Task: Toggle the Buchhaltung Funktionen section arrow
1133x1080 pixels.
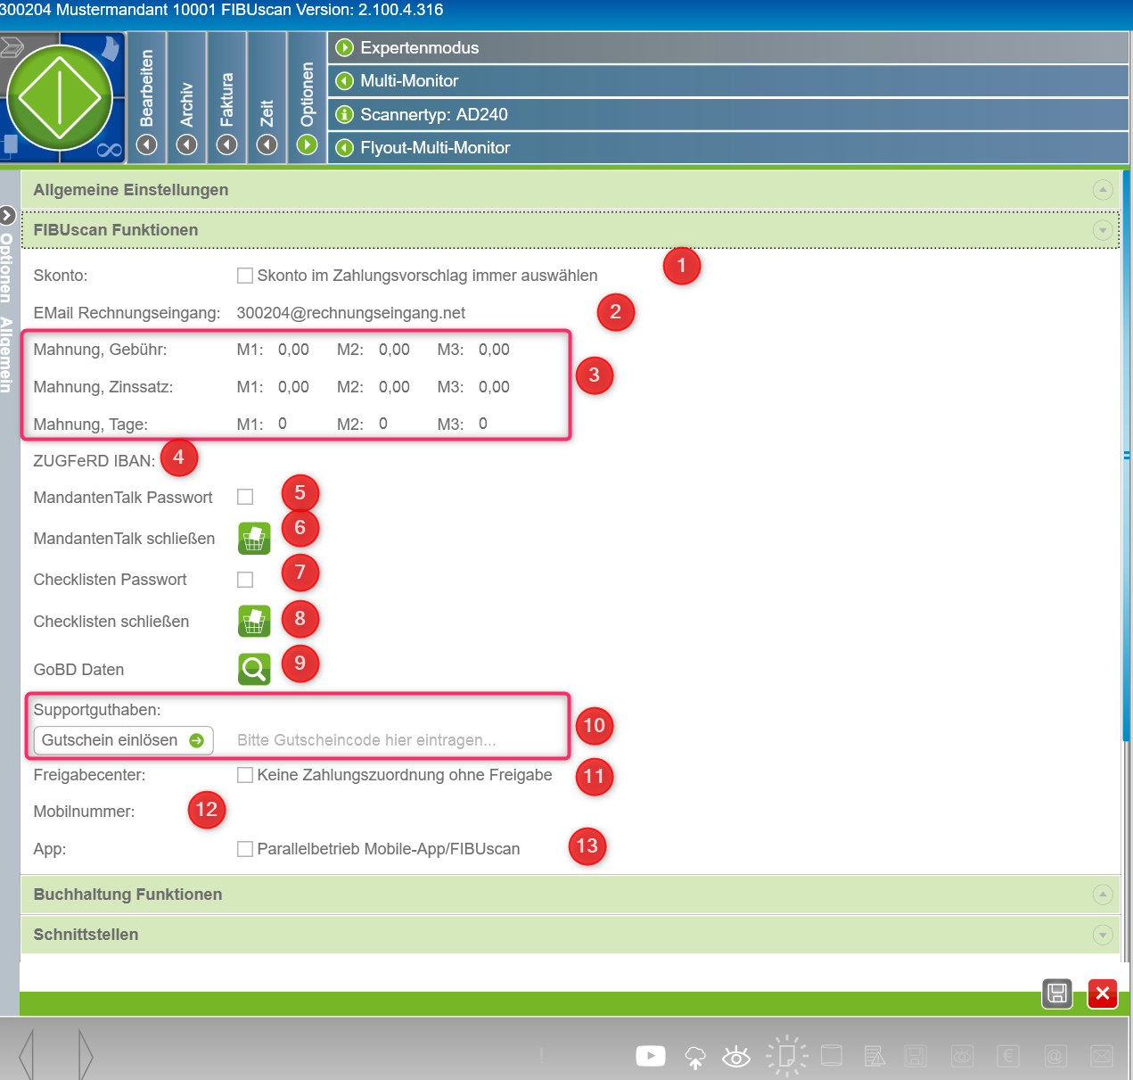Action: [1103, 895]
